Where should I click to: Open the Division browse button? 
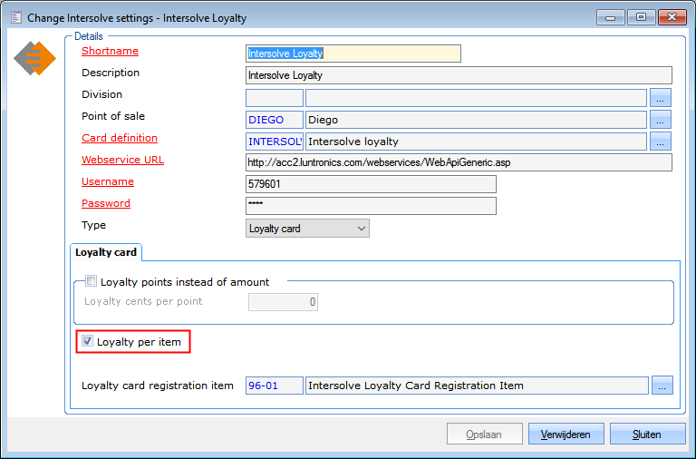pos(661,97)
